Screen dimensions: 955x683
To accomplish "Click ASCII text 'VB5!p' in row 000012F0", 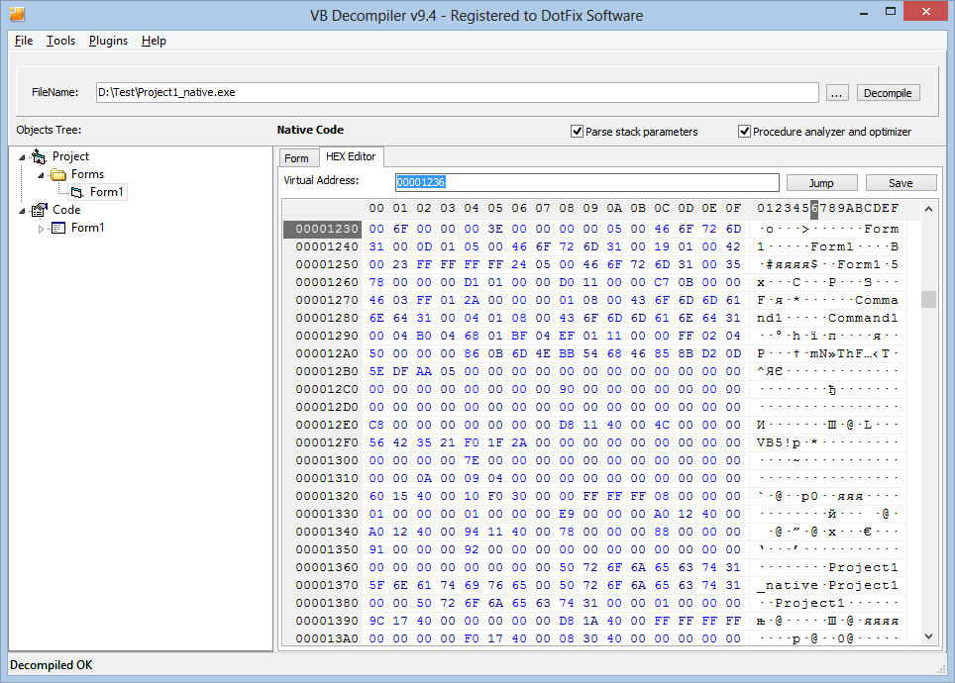I will click(779, 443).
